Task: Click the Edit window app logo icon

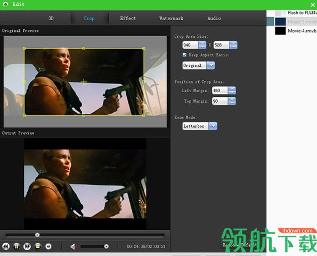Action: coord(5,4)
